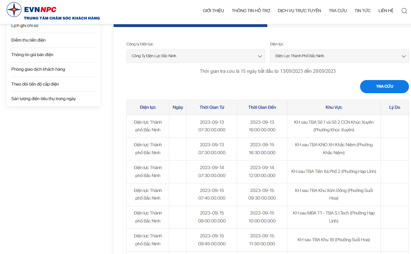The height and width of the screenshot is (254, 411).
Task: Click the Khu Vực column header
Action: coord(334,107)
